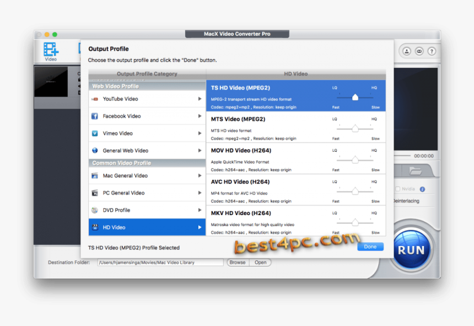Click the Mac General Video icon
This screenshot has height=326, width=474.
click(95, 176)
